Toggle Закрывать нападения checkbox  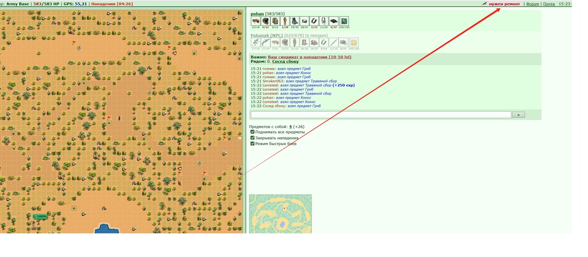pyautogui.click(x=252, y=138)
